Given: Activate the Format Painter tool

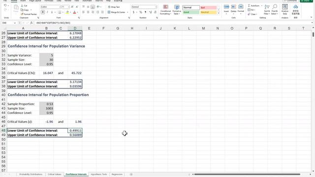Looking at the screenshot, I should (x=29, y=14).
